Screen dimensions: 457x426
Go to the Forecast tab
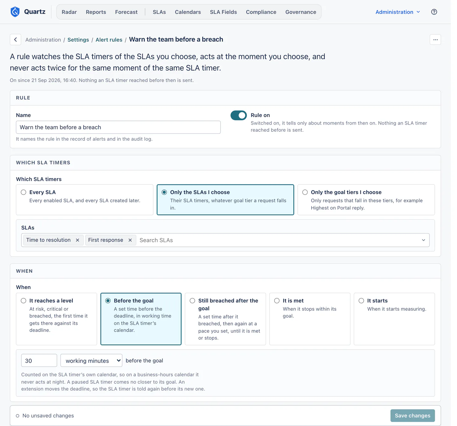(126, 12)
